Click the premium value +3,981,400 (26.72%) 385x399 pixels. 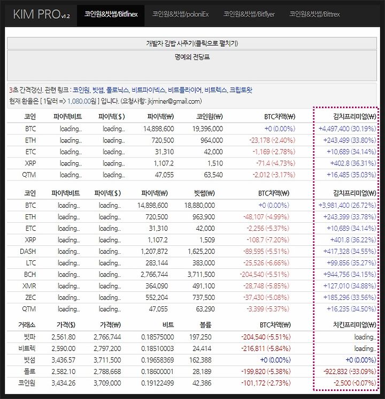[347, 205]
